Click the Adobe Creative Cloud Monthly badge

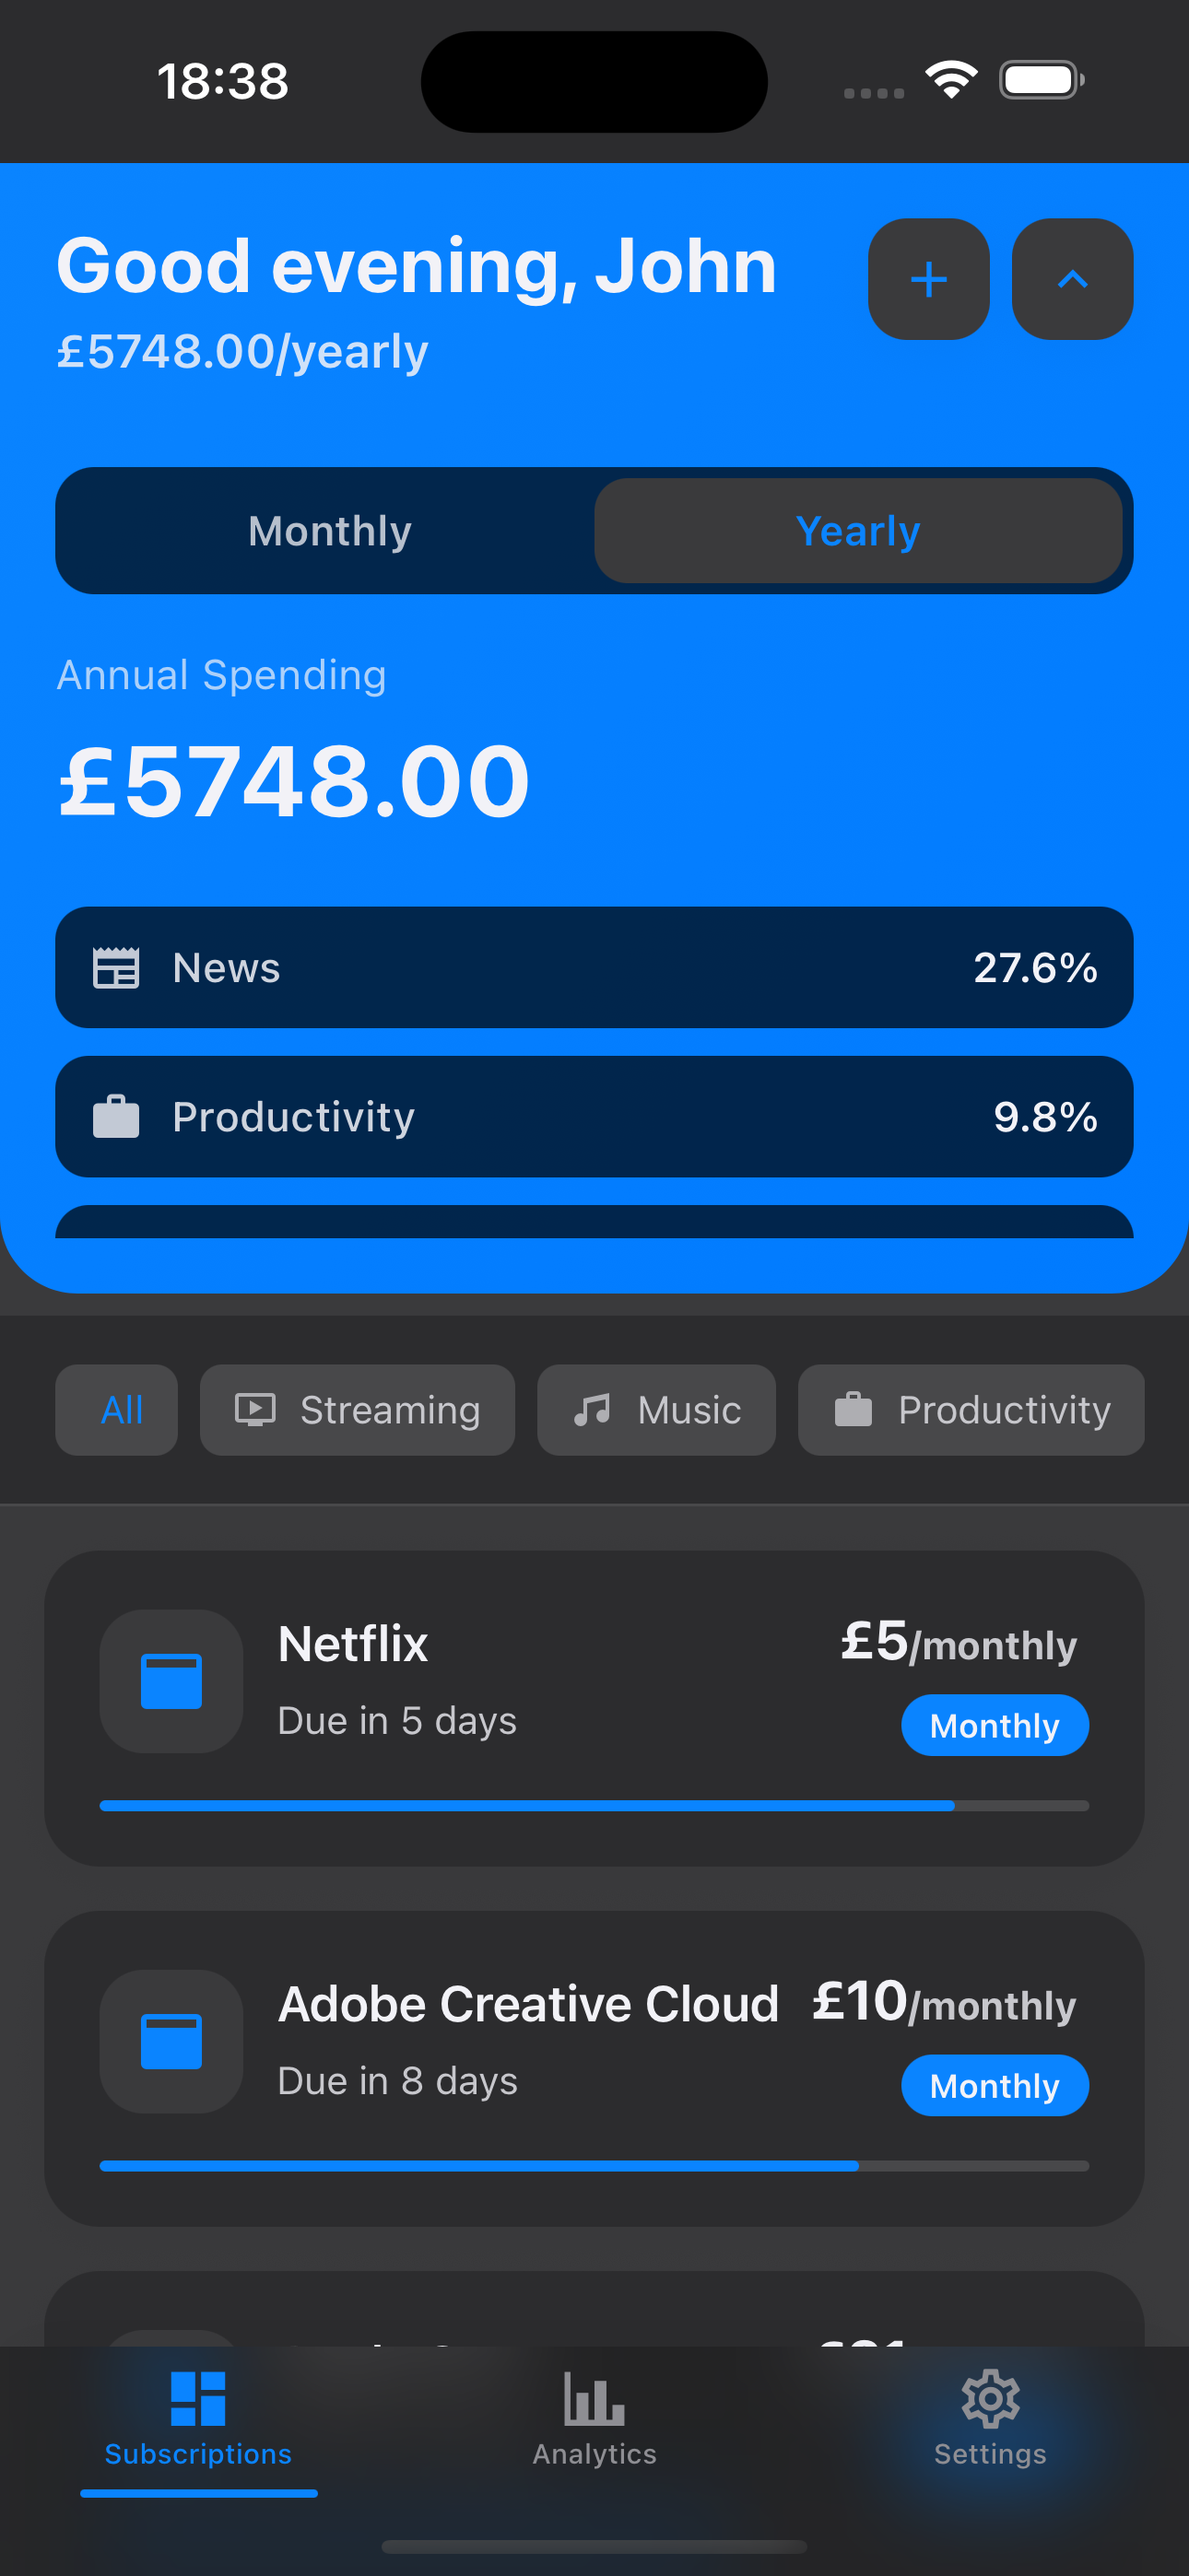click(994, 2085)
